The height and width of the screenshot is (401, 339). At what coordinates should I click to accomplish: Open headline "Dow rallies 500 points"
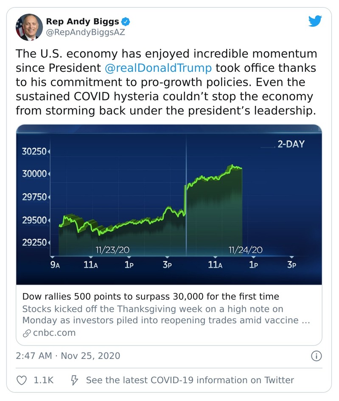(151, 296)
